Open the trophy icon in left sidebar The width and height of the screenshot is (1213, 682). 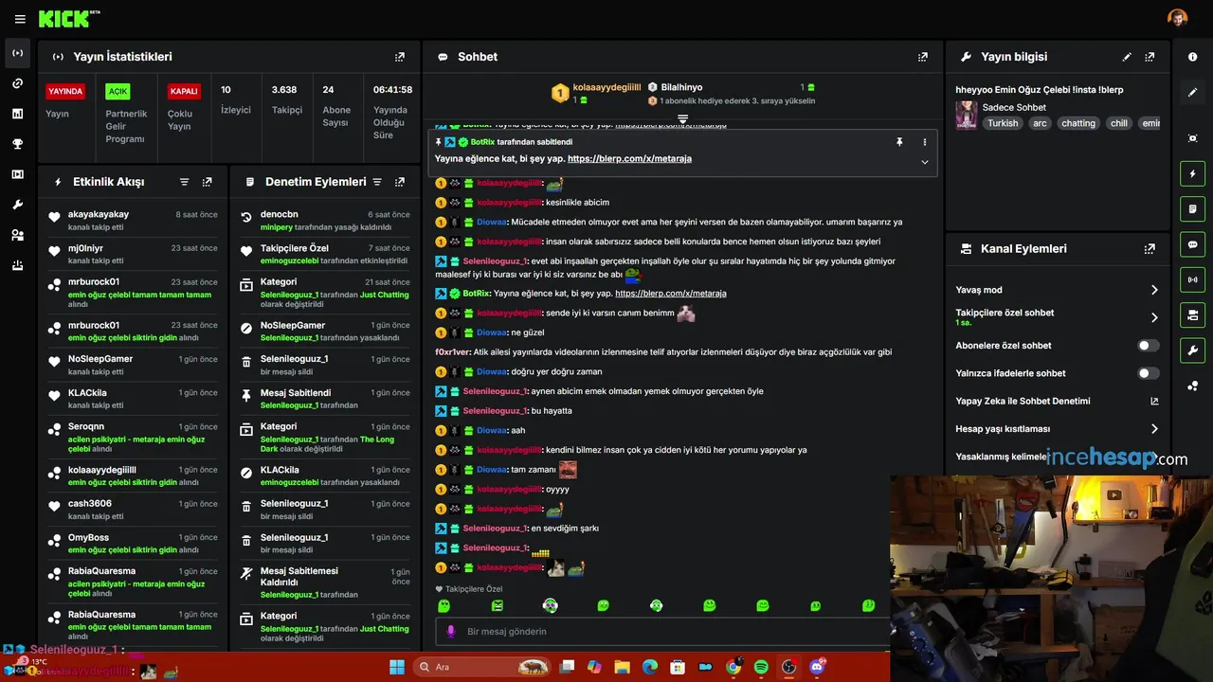tap(17, 144)
